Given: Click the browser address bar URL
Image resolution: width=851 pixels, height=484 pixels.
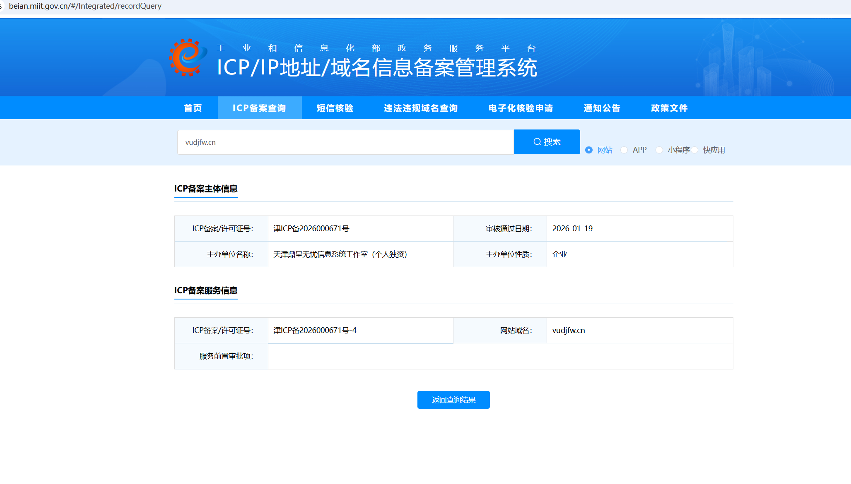Looking at the screenshot, I should pyautogui.click(x=85, y=6).
